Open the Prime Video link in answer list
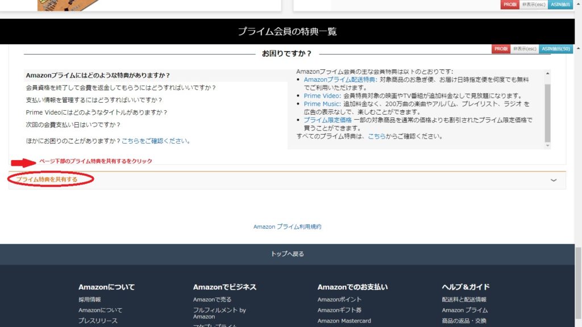This screenshot has height=327, width=582. (x=321, y=95)
